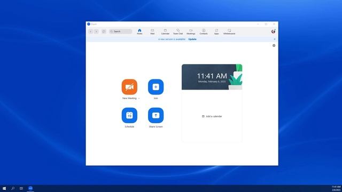Screen dimensions: 342x192
Task: Go back with the navigation arrow
Action: [90, 31]
